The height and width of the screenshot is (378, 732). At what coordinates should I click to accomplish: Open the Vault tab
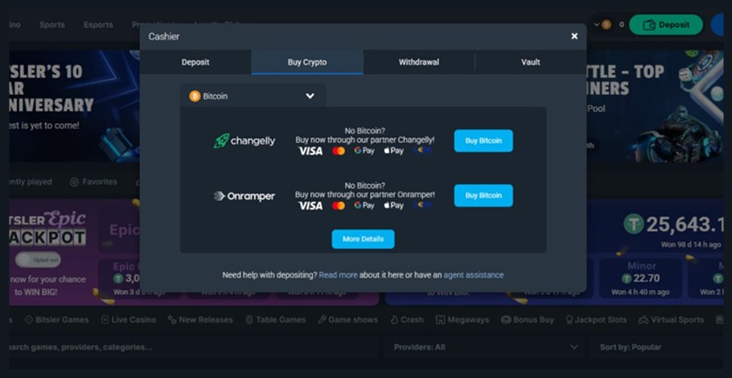coord(530,62)
